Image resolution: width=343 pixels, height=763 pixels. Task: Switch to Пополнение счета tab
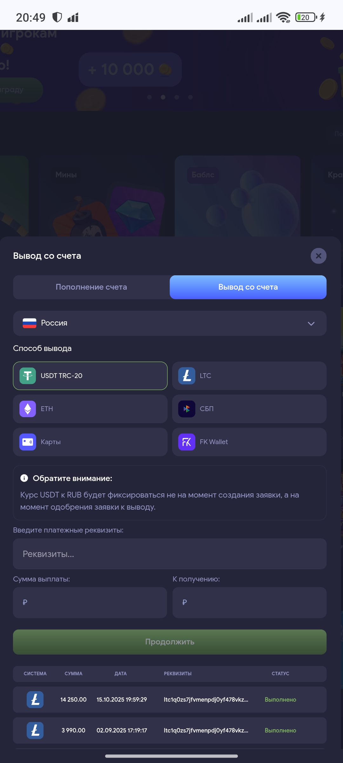click(x=91, y=287)
